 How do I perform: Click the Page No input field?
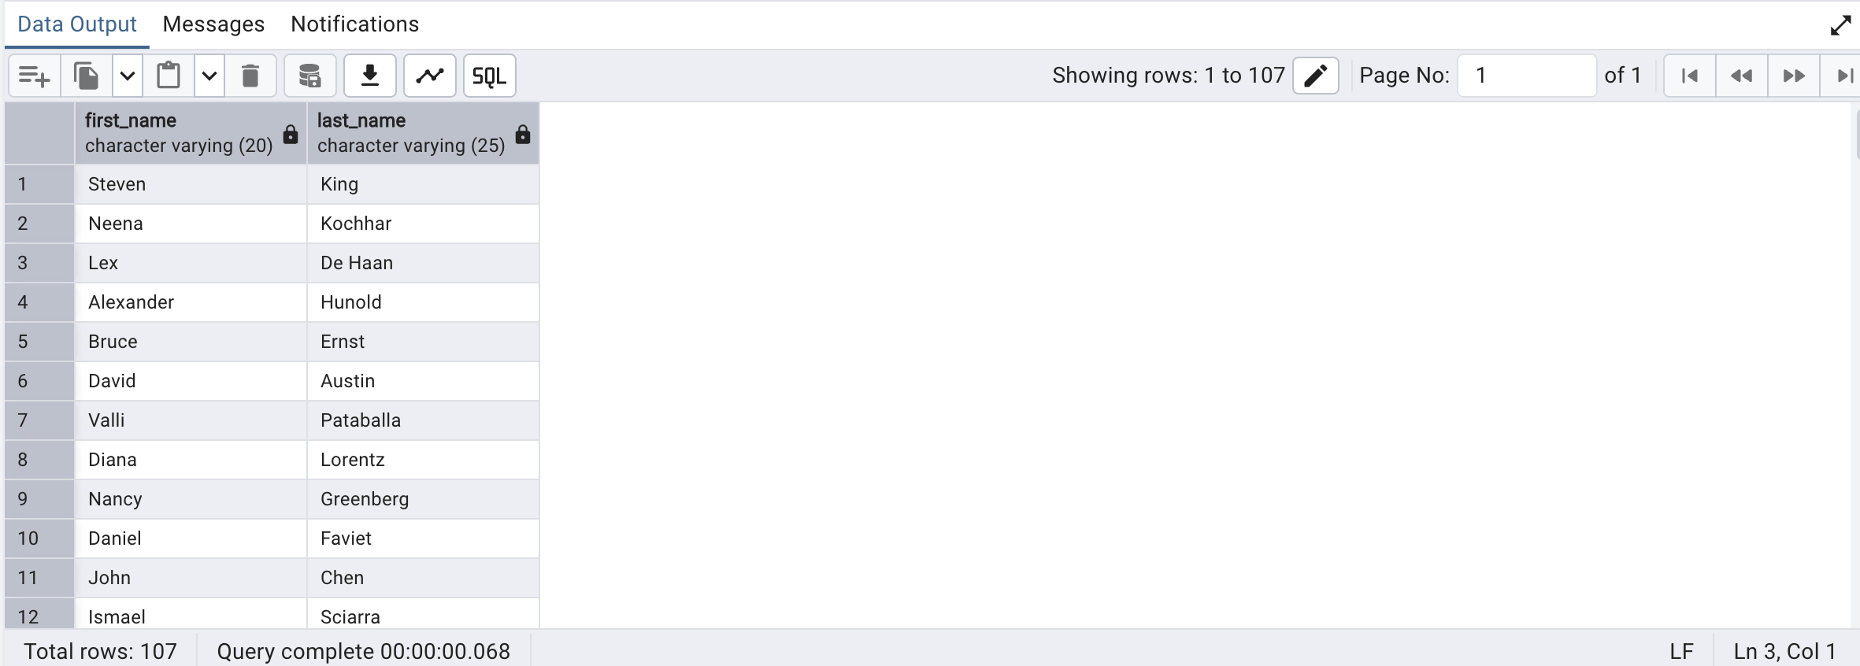(x=1526, y=76)
